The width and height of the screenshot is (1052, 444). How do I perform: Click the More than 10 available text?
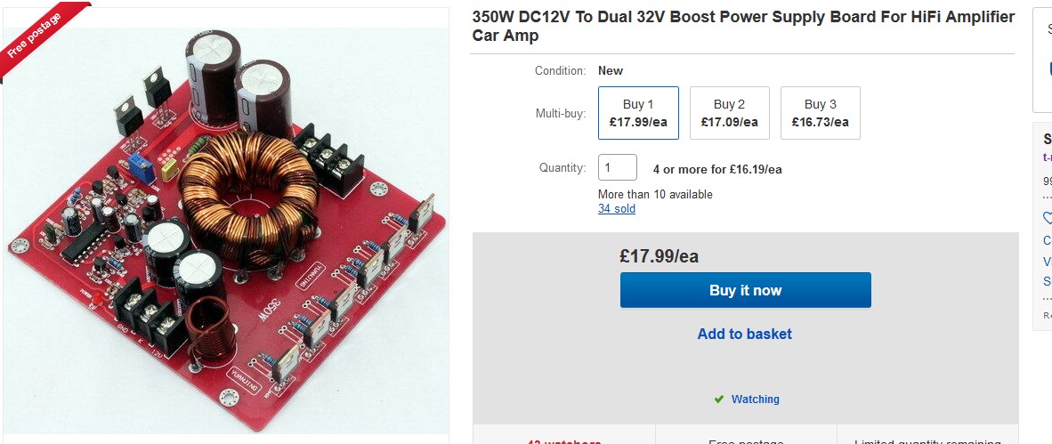click(655, 195)
